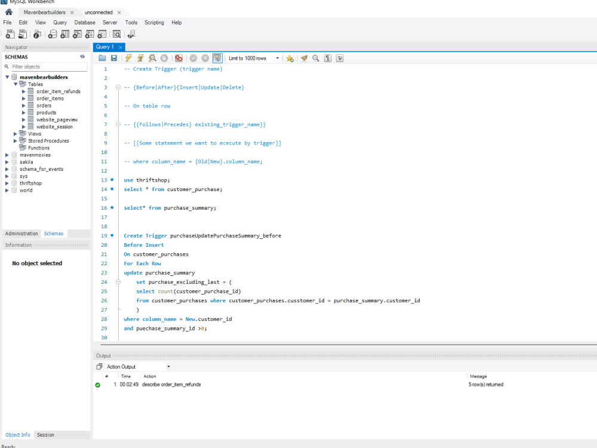Screen dimensions: 597x448
Task: Expand the Views folder
Action: [x=16, y=134]
